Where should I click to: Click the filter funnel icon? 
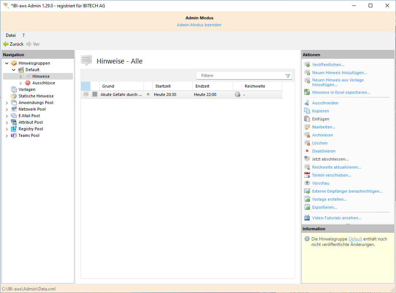288,76
